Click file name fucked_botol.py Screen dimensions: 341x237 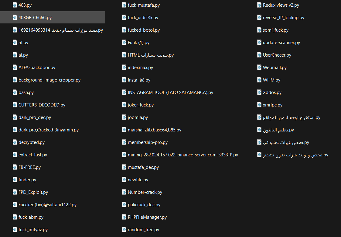point(144,30)
